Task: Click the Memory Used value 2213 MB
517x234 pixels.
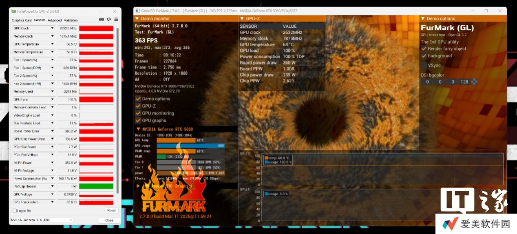Action: point(67,92)
